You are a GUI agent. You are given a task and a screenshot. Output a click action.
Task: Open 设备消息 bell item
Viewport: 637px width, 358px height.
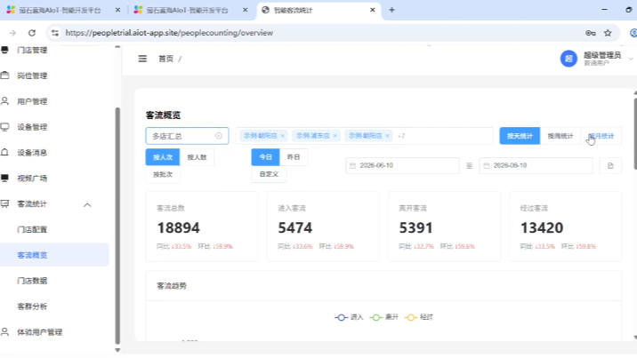point(32,153)
